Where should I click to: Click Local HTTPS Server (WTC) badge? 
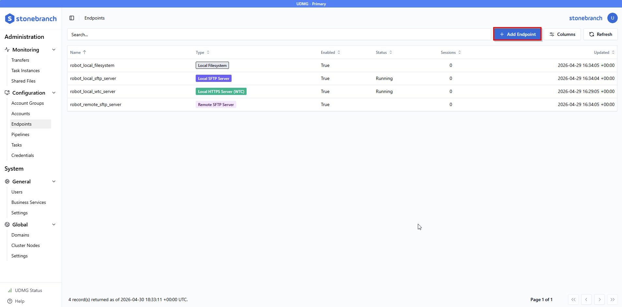221,91
